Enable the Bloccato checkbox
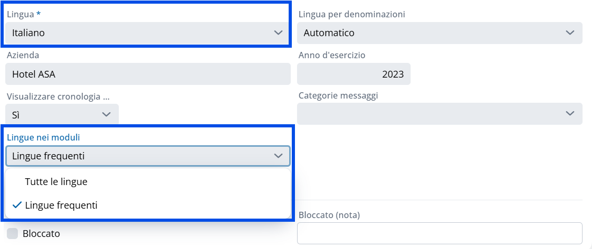 [12, 233]
